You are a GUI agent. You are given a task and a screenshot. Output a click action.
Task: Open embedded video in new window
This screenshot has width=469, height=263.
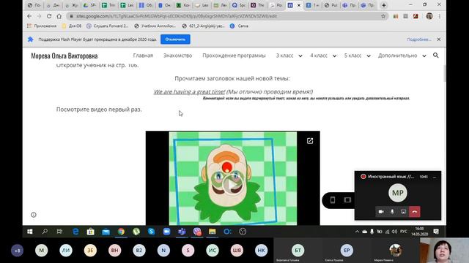pyautogui.click(x=310, y=141)
